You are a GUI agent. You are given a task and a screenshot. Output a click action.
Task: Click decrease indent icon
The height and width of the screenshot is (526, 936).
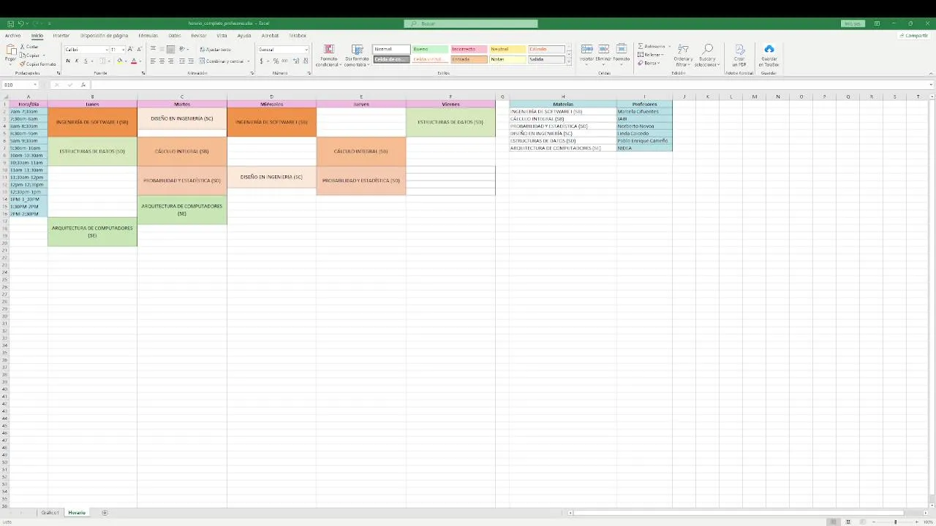click(182, 61)
